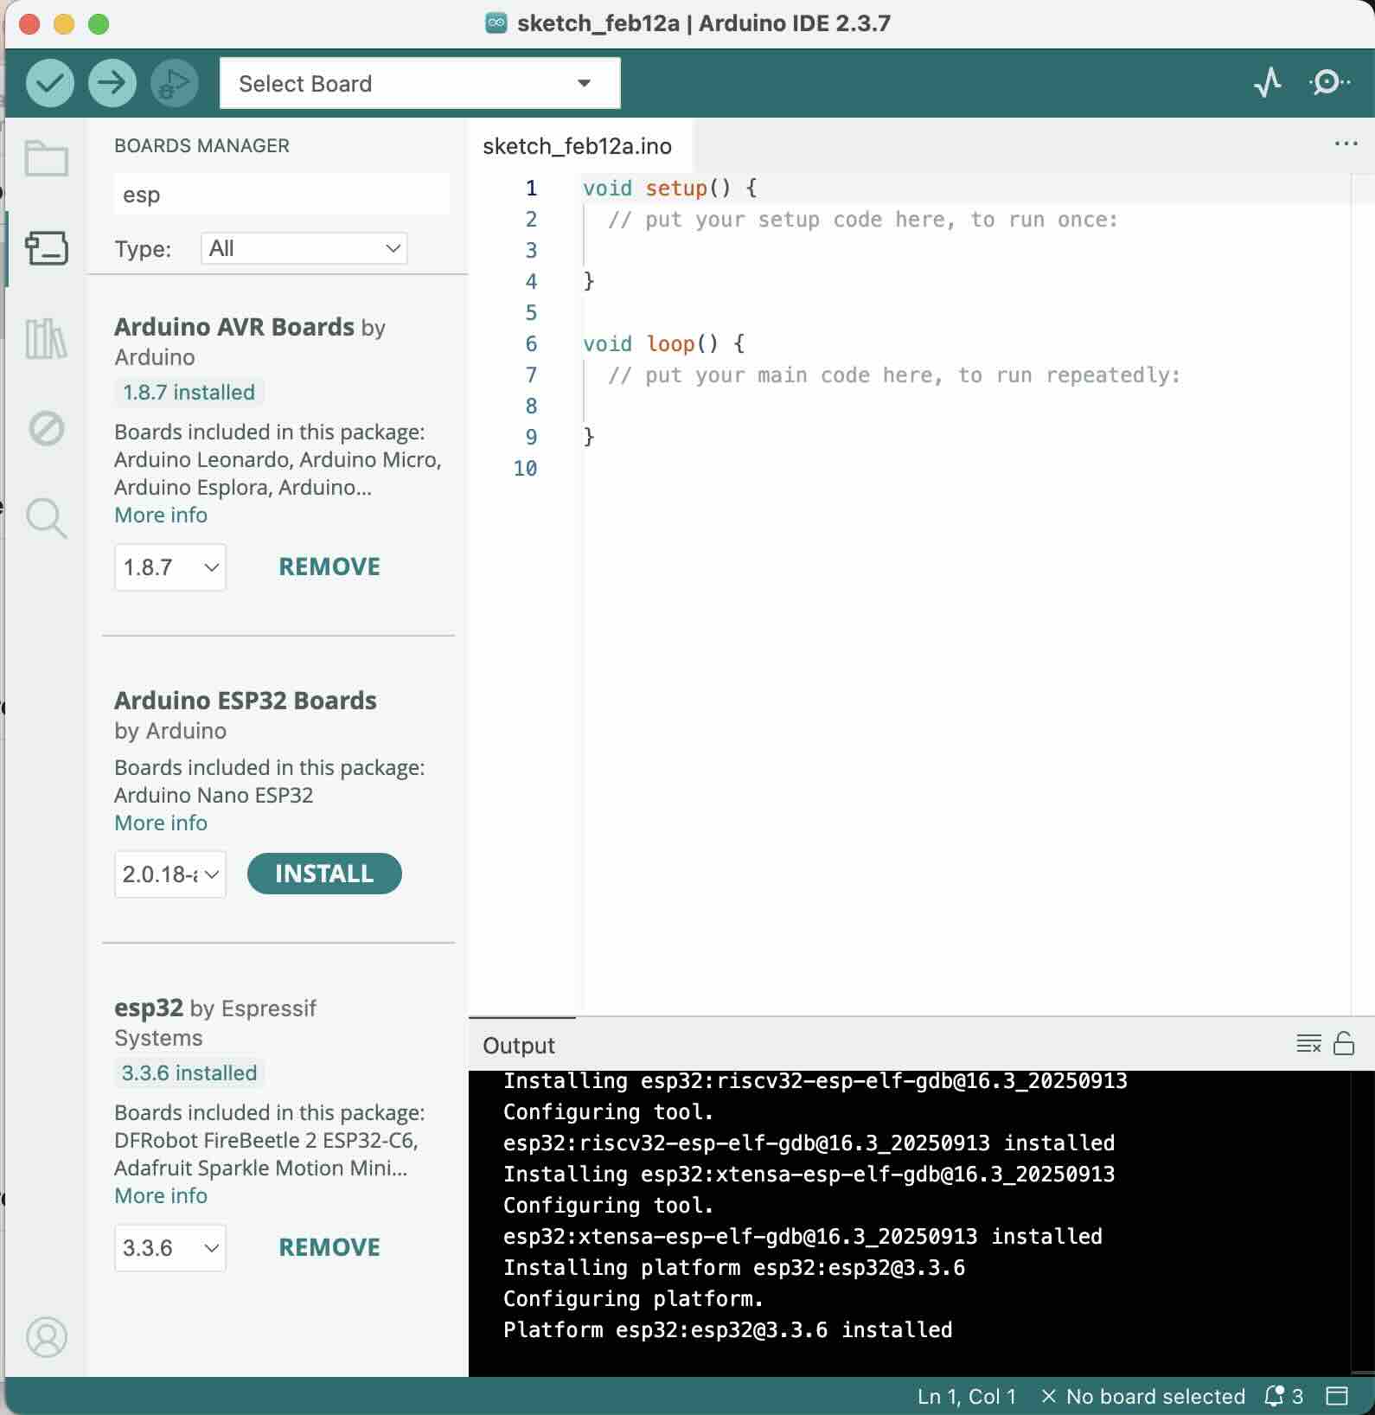Click 'Platform esp32:esp32@3.3.6 installed' output line

[x=727, y=1330]
